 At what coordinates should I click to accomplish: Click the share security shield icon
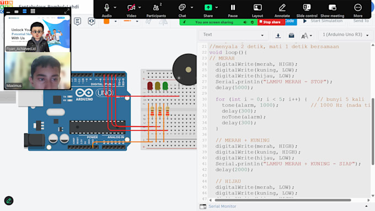[253, 22]
